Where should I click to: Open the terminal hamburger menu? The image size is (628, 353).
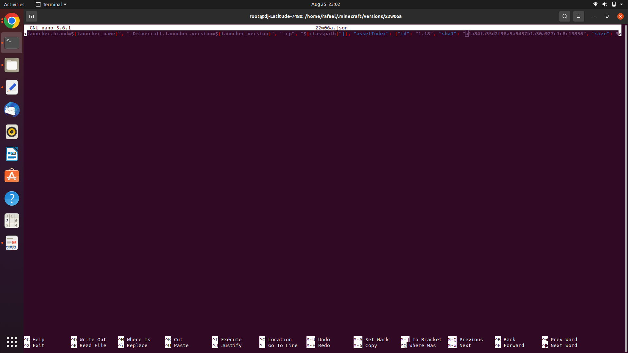click(578, 16)
